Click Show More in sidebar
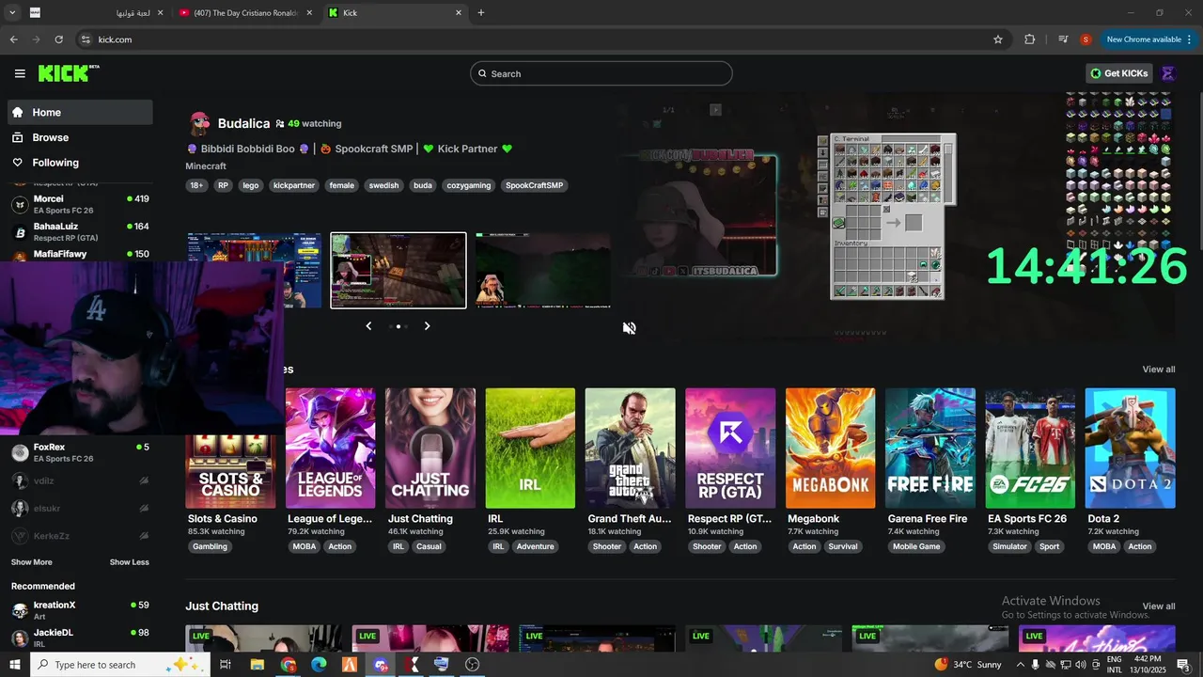The width and height of the screenshot is (1203, 677). 31,562
